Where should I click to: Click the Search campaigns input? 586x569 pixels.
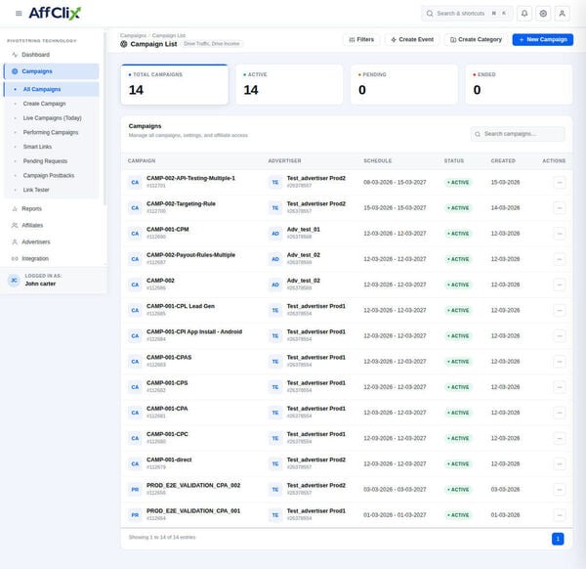(518, 134)
